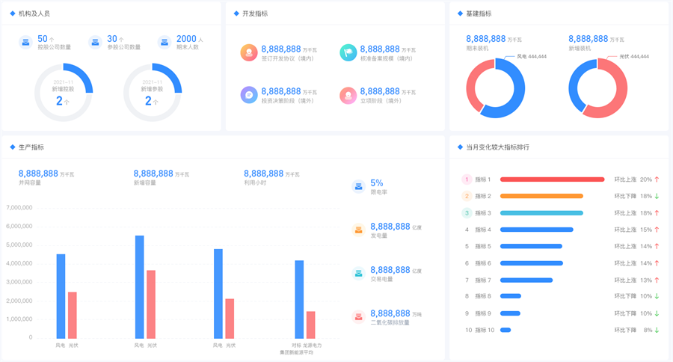
Task: Click the pink 立项阶段 (境外) icon
Action: click(x=348, y=95)
